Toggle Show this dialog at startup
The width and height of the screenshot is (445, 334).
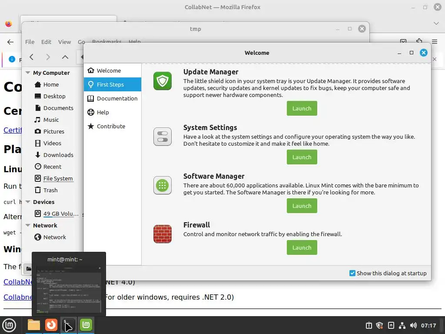click(x=352, y=273)
